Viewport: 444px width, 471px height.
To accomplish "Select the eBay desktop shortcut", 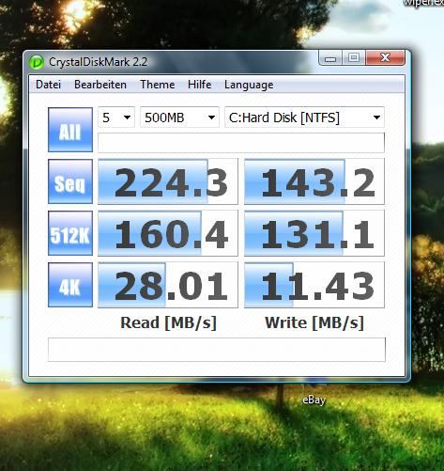I will 314,400.
